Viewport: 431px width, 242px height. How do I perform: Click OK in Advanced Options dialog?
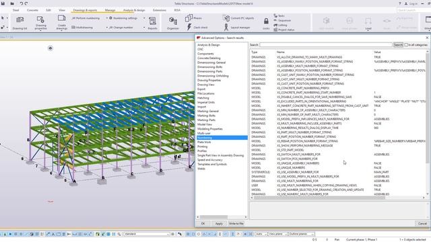203,224
